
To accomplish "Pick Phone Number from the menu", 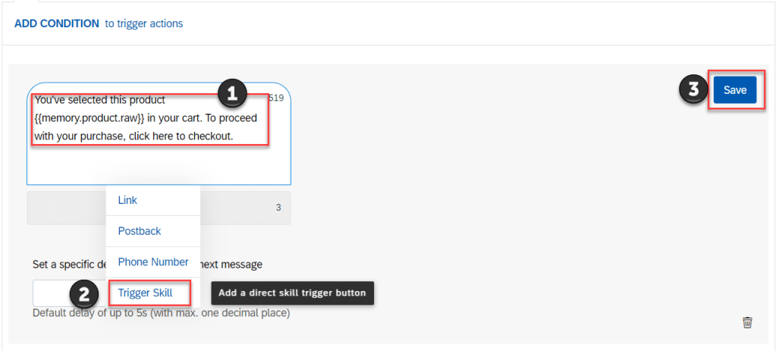I will coord(152,262).
